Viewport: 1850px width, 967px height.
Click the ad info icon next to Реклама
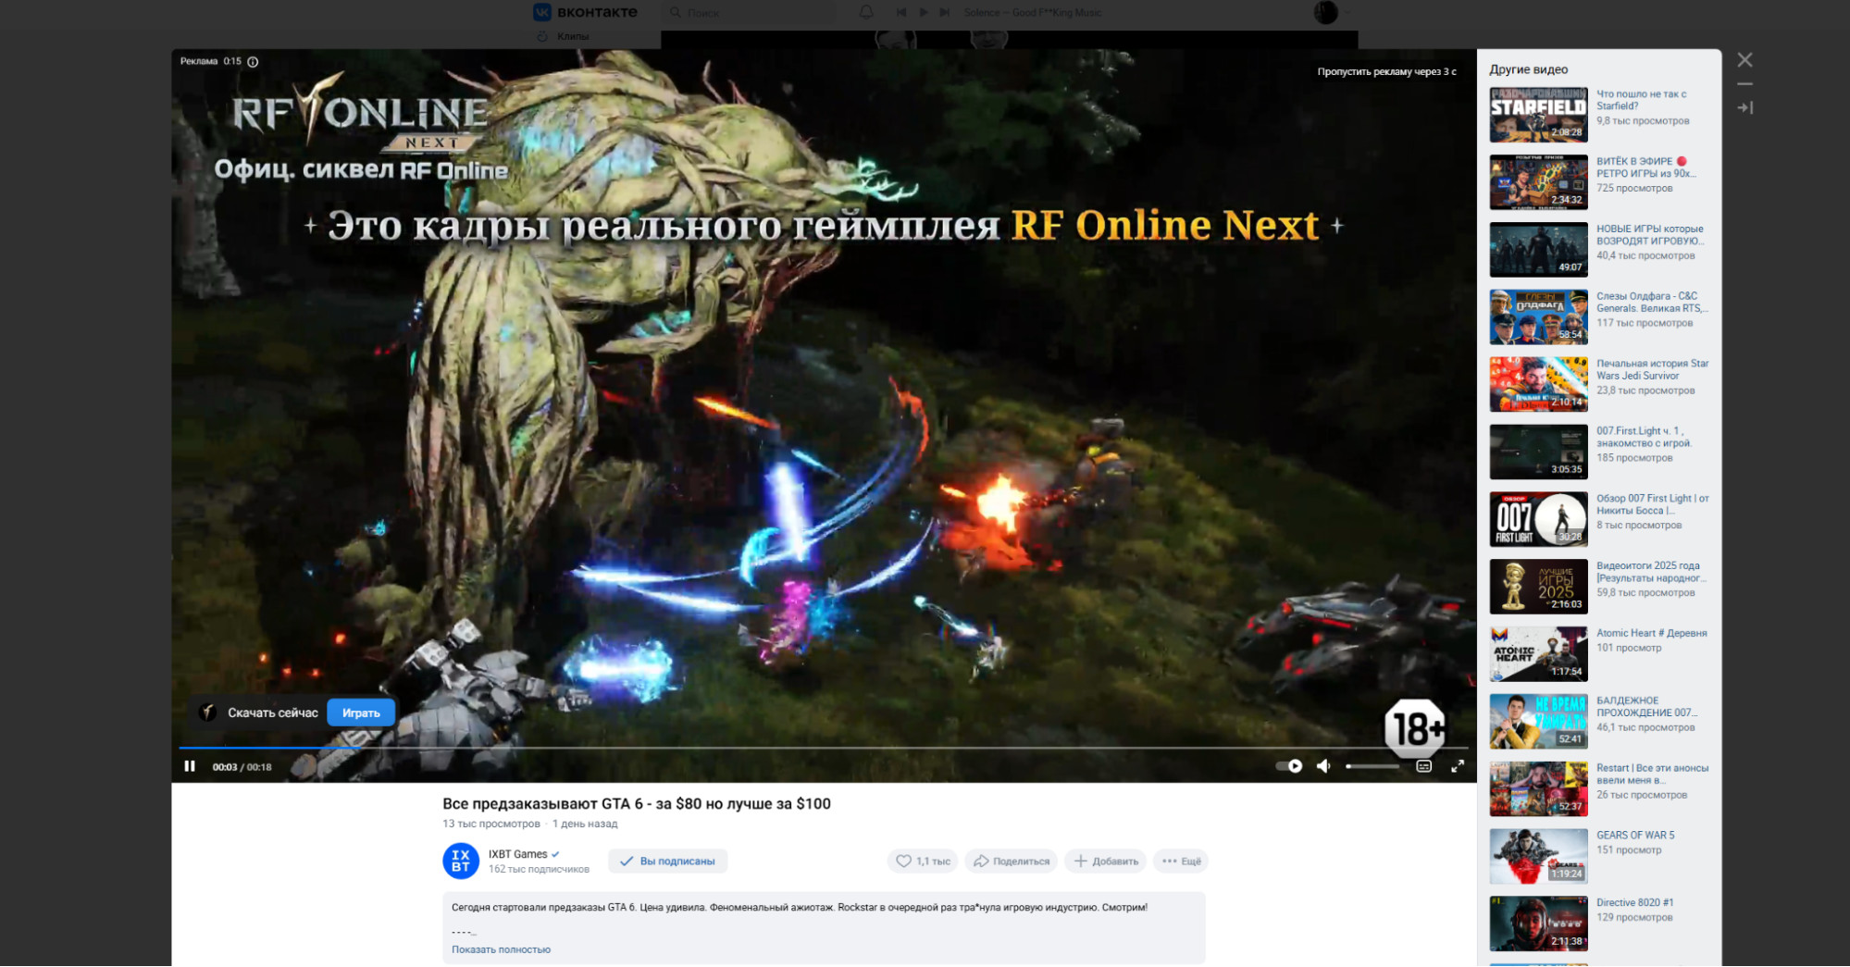coord(253,62)
